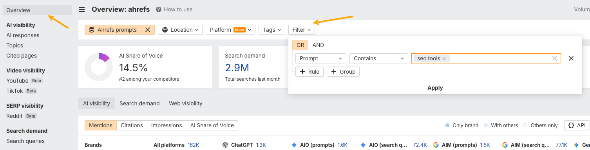Switch filter logic to AND
This screenshot has width=590, height=150.
(x=318, y=45)
